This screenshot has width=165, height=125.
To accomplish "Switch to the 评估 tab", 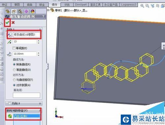I will (x=67, y=5).
